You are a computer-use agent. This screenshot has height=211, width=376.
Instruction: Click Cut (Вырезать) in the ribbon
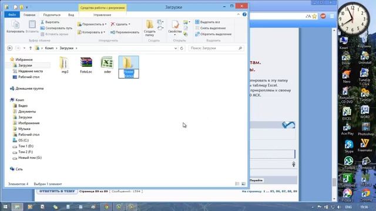50,22
